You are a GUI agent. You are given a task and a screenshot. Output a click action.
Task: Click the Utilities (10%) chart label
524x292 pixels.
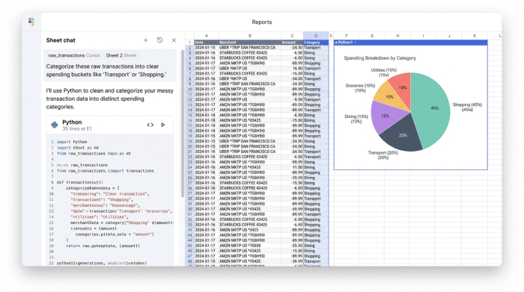coord(383,72)
